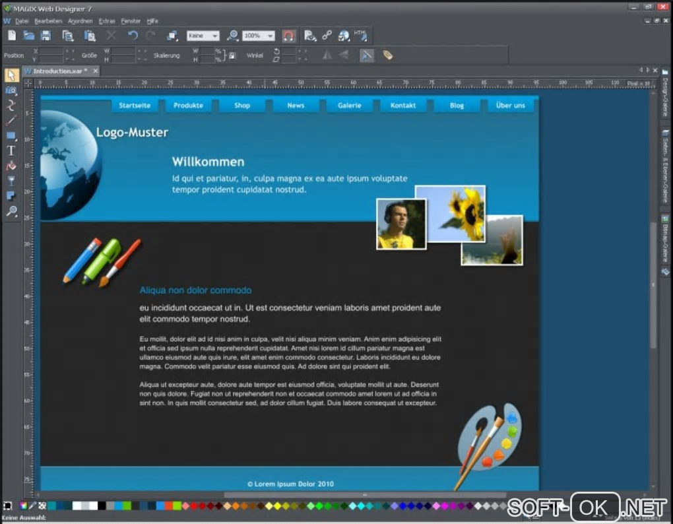The width and height of the screenshot is (673, 524).
Task: Select the Zoom tool in the left toolbox
Action: [x=11, y=211]
